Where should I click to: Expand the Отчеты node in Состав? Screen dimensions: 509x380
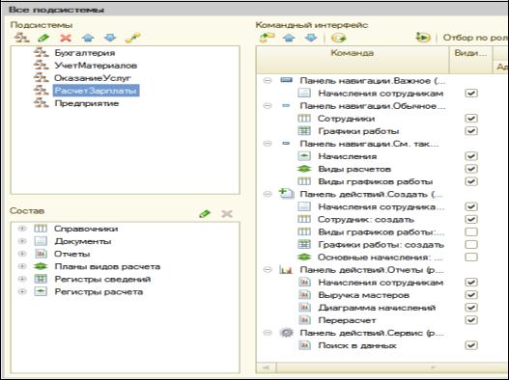coord(22,254)
